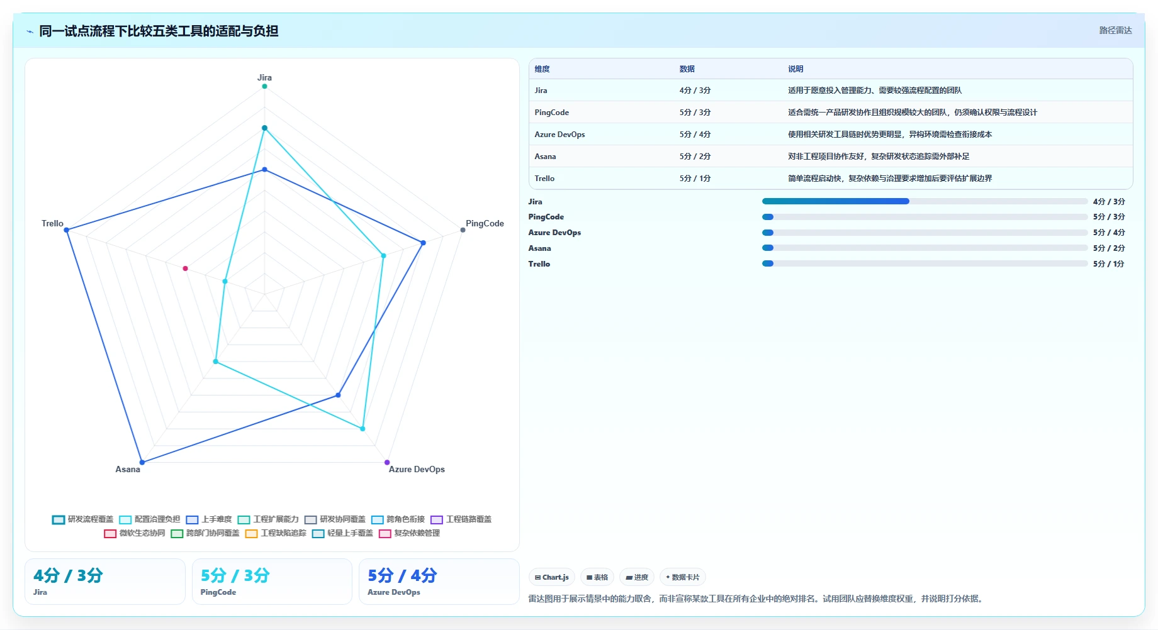Screen dimensions: 1158x630
Task: Toggle the 跨角色衔接 legend series
Action: pyautogui.click(x=398, y=519)
